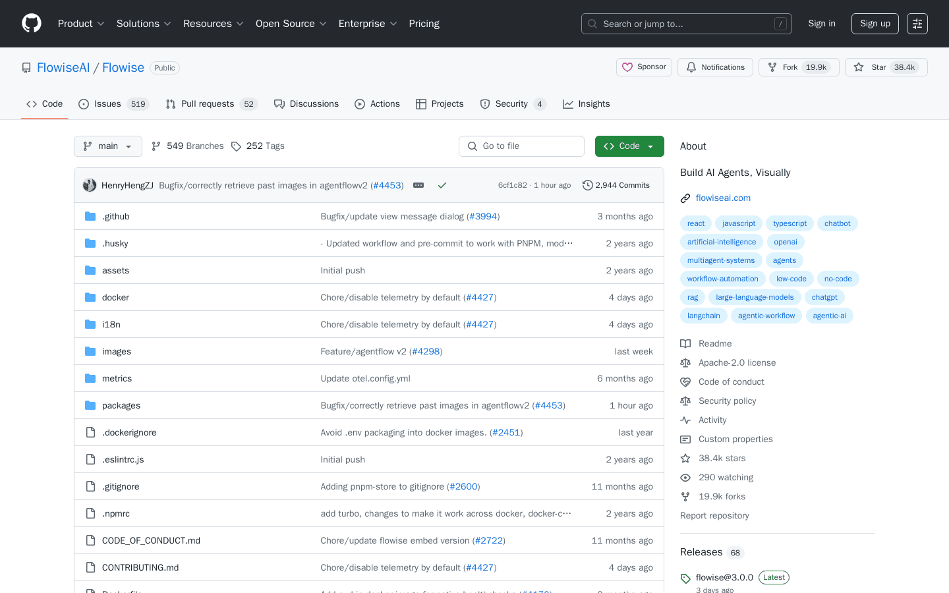Open the langchain topic tag
This screenshot has width=949, height=593.
pos(703,316)
